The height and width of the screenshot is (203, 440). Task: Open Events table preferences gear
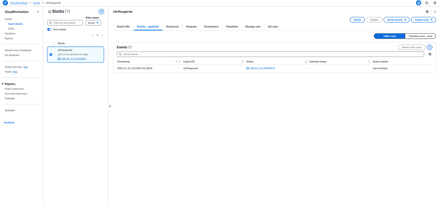click(x=430, y=54)
